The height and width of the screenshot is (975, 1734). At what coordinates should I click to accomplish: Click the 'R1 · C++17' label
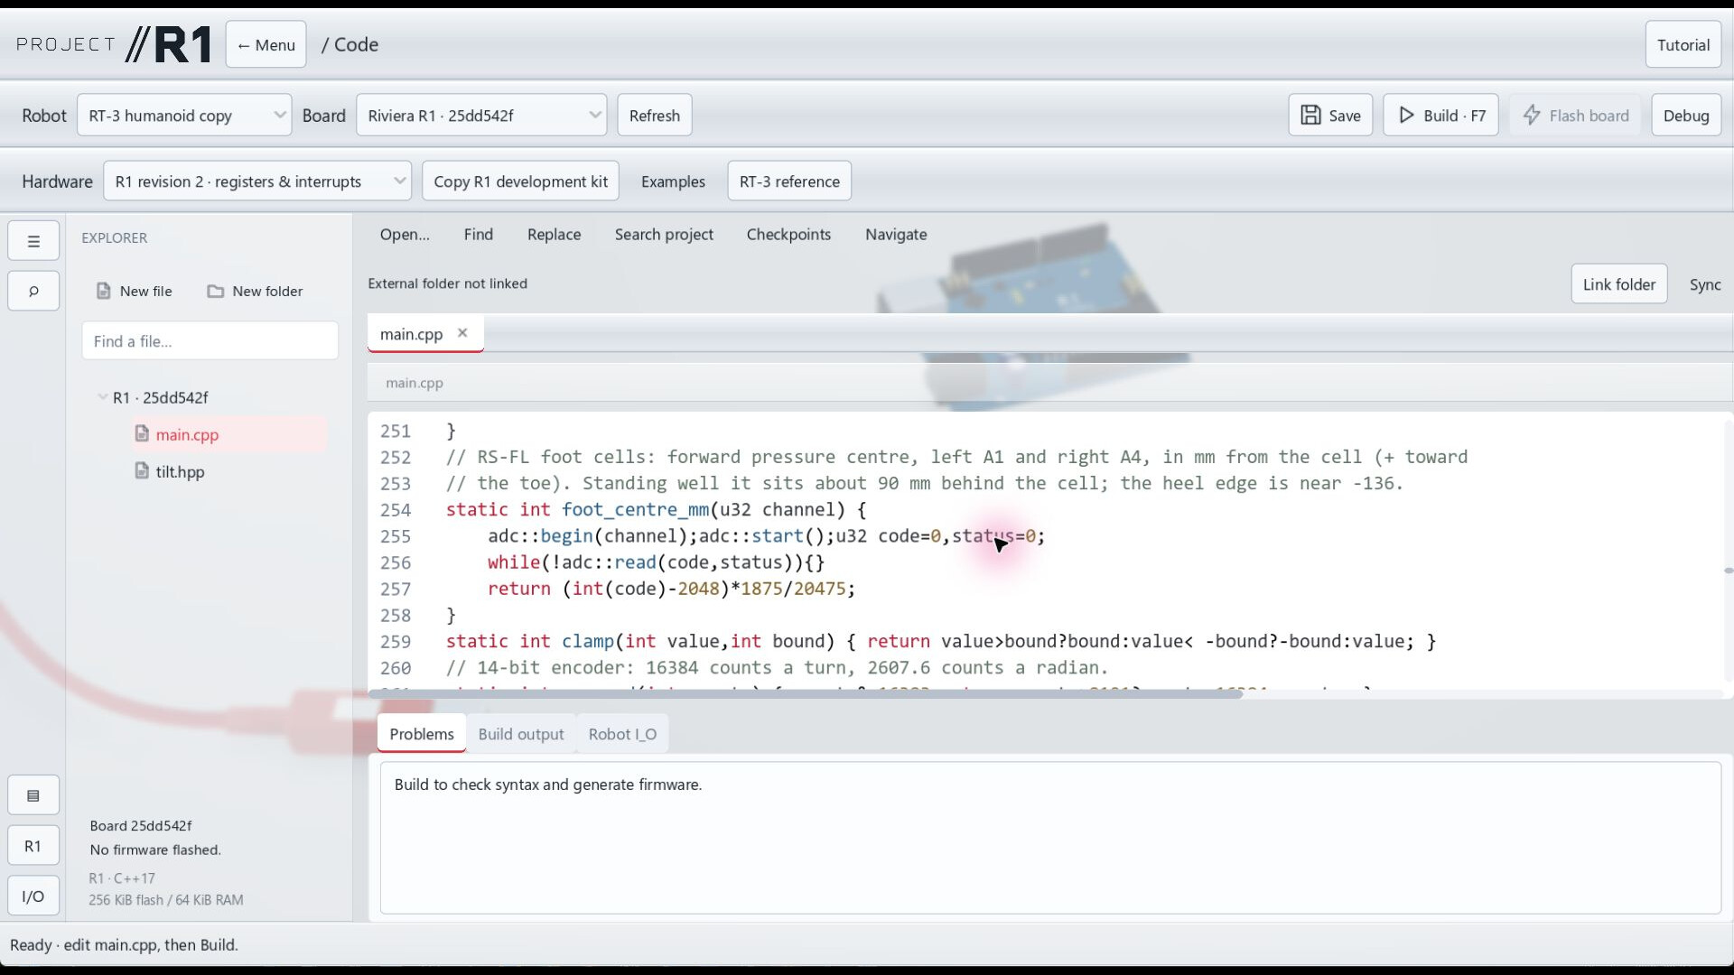(122, 878)
